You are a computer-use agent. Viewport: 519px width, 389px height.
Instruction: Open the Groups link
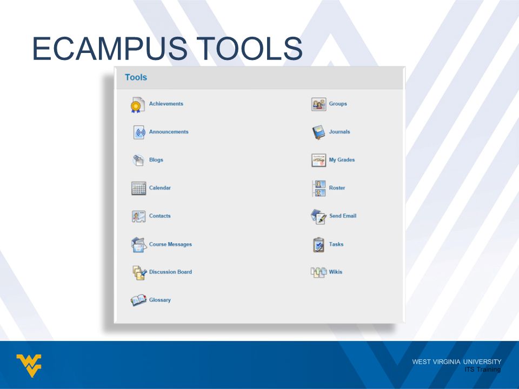[x=338, y=104]
